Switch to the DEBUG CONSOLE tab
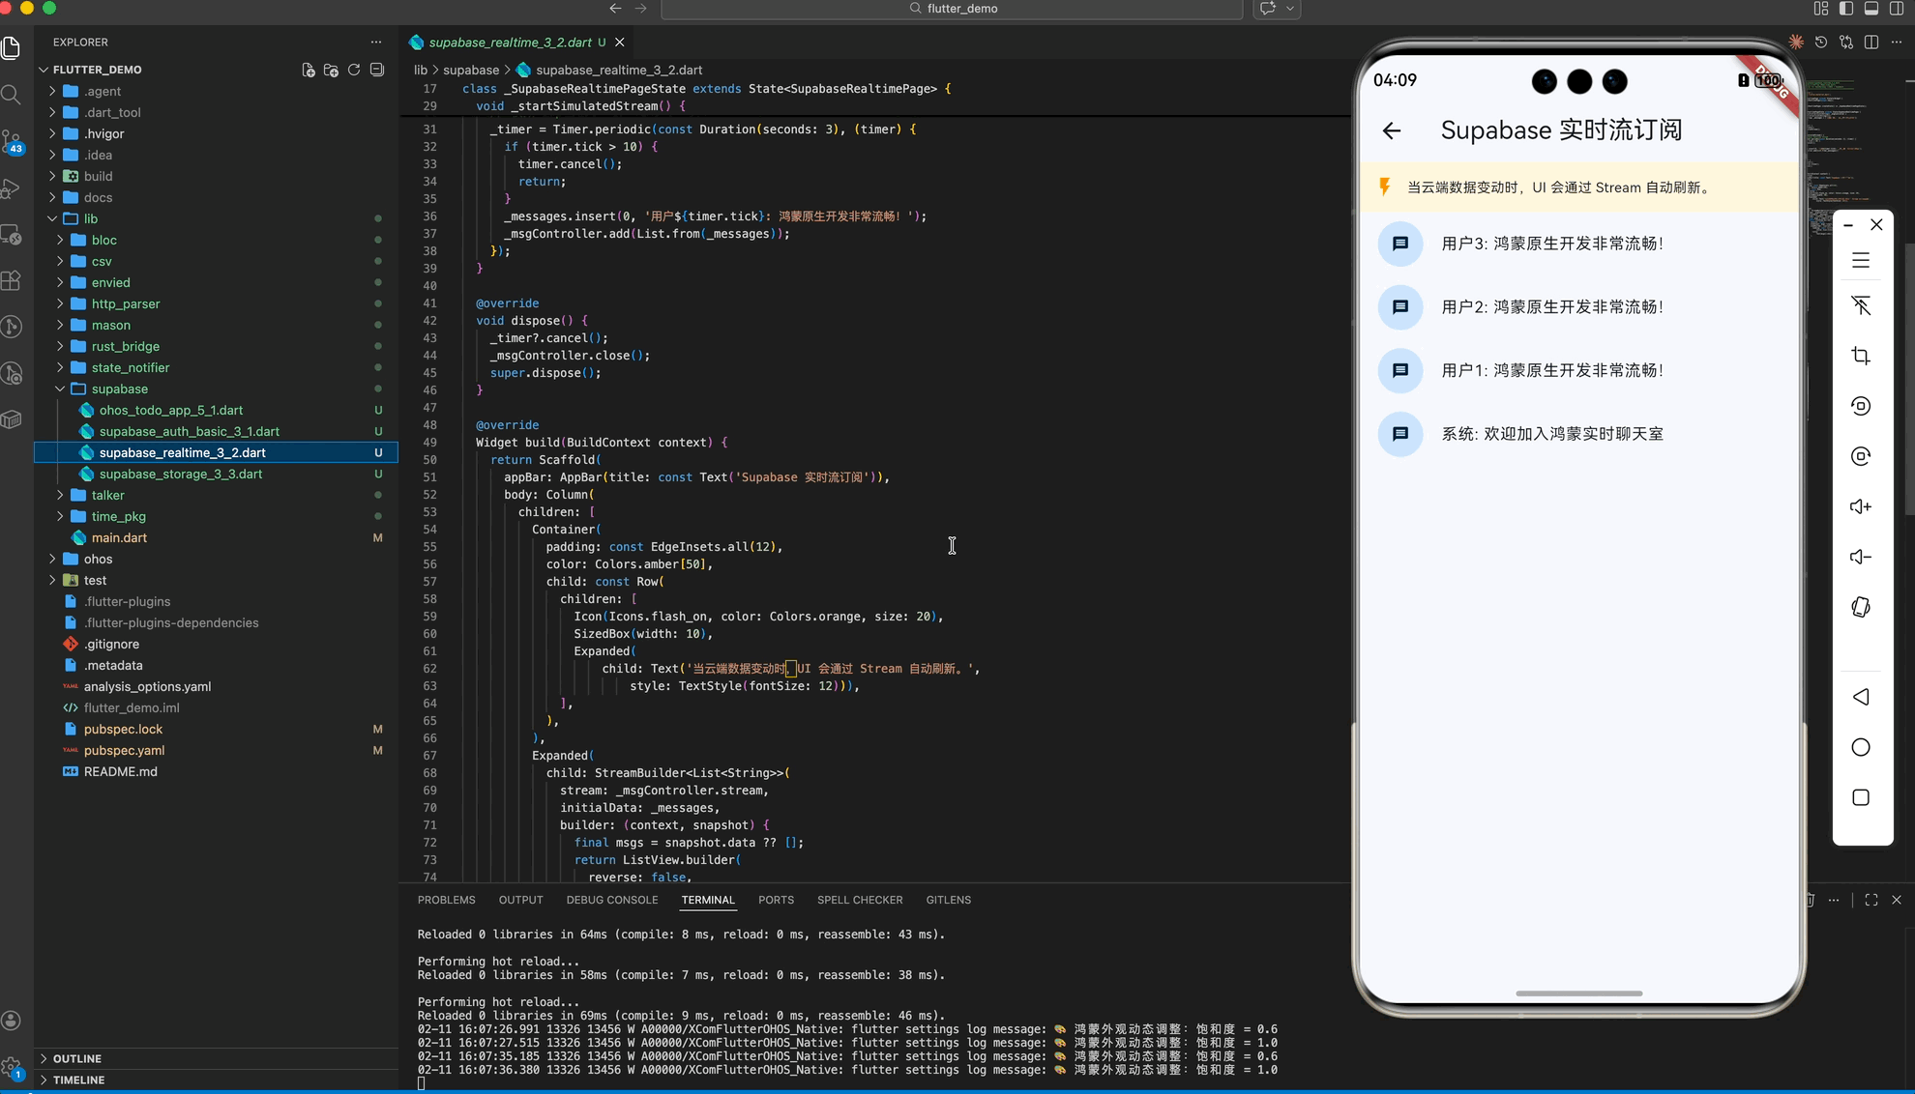 [x=611, y=900]
